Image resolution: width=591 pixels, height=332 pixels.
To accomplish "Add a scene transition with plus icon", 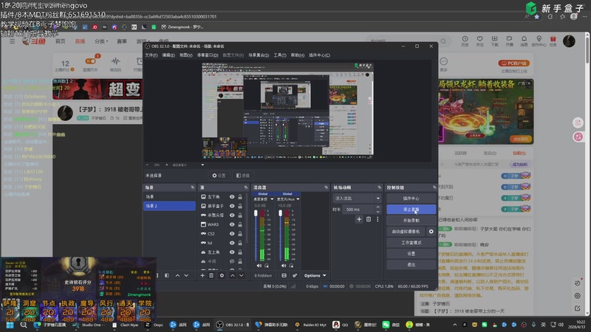I will [x=359, y=219].
